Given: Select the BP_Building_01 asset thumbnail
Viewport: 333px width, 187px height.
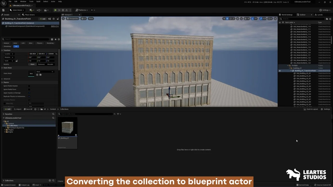Looking at the screenshot, I should (x=67, y=127).
